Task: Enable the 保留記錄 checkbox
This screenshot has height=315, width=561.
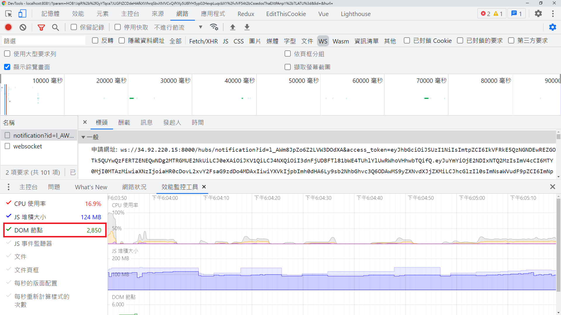Action: point(74,27)
